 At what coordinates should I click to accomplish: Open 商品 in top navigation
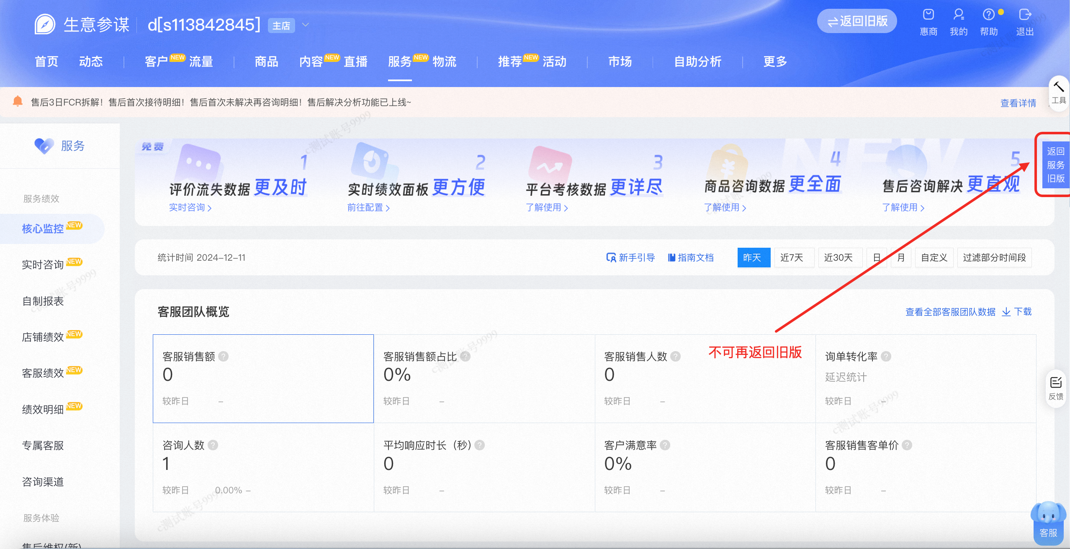[x=266, y=62]
